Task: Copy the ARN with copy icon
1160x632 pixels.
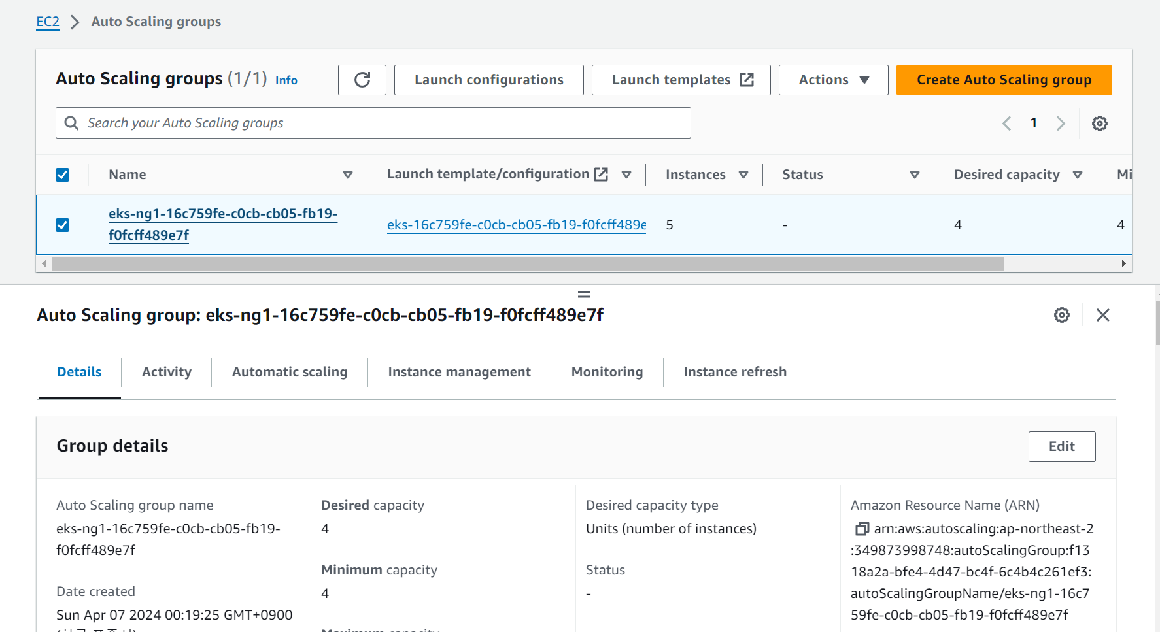Action: [862, 529]
